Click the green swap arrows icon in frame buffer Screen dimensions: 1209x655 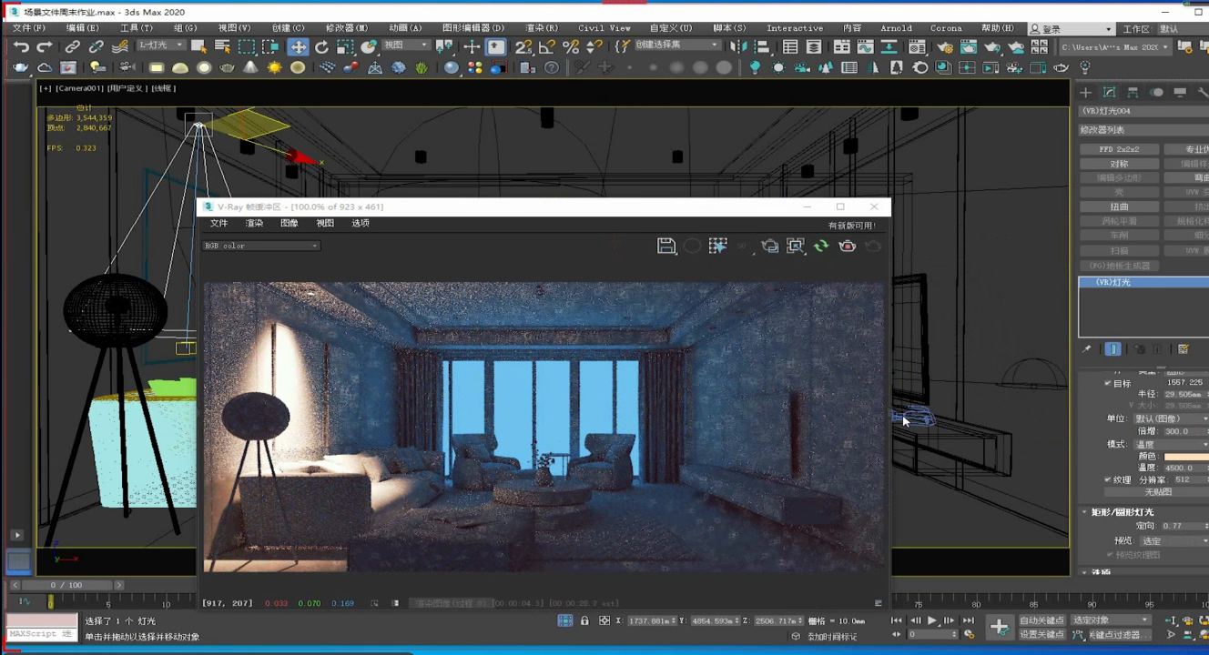pyautogui.click(x=821, y=246)
